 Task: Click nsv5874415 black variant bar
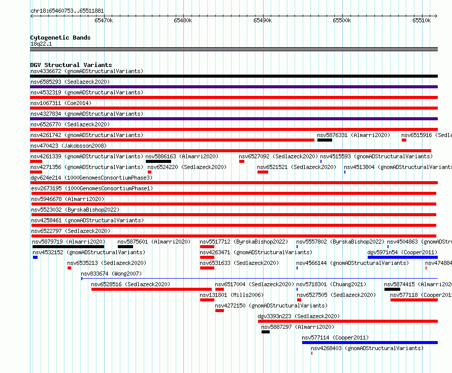(392, 289)
